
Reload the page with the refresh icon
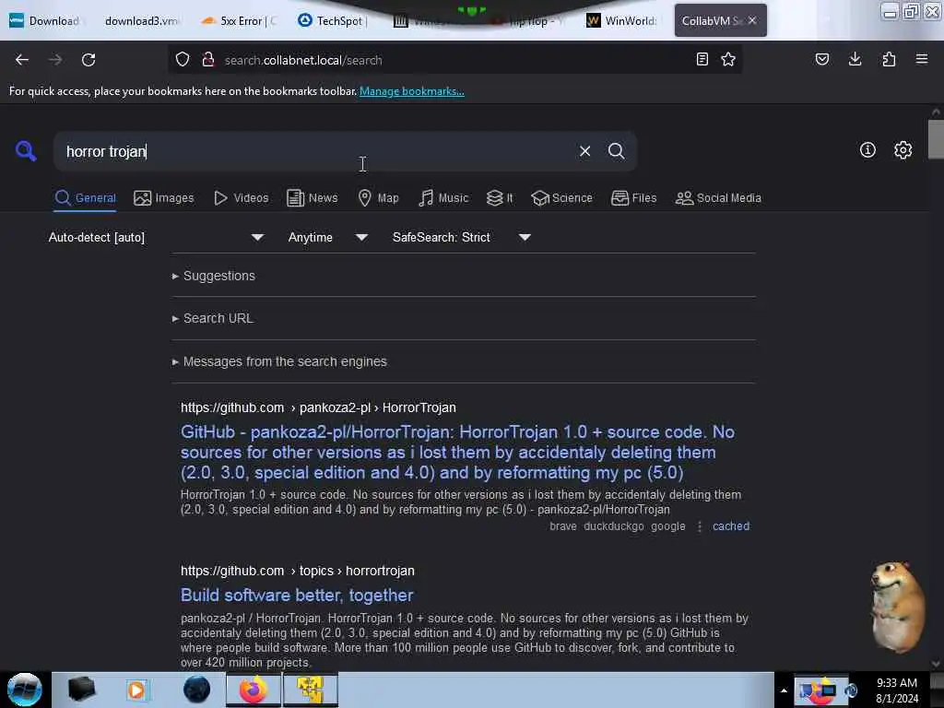click(x=88, y=60)
